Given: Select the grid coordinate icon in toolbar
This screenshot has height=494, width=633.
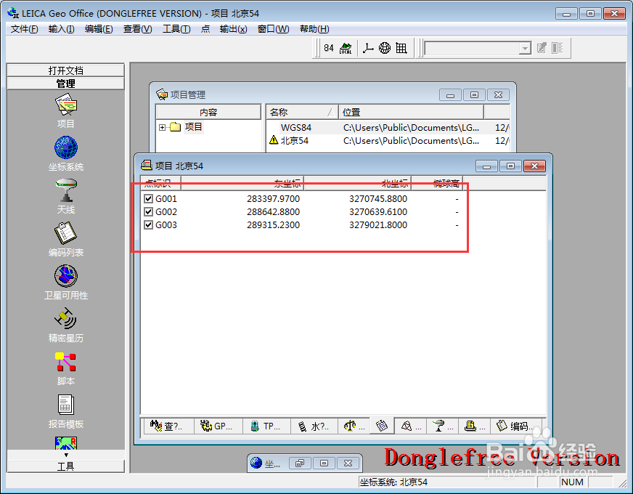Looking at the screenshot, I should tap(401, 49).
